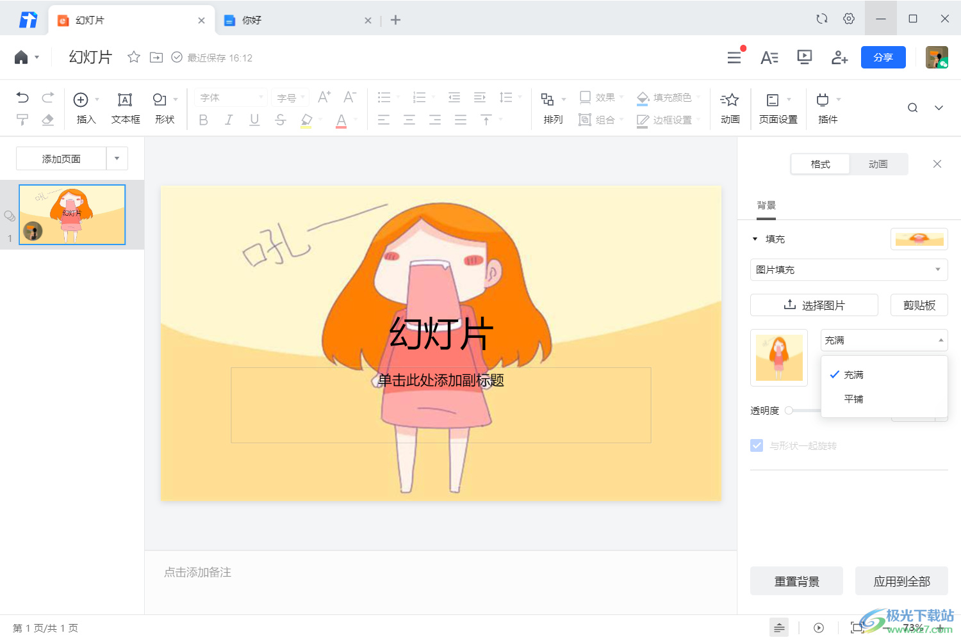
Task: Toggle strikethrough formatting
Action: point(280,120)
